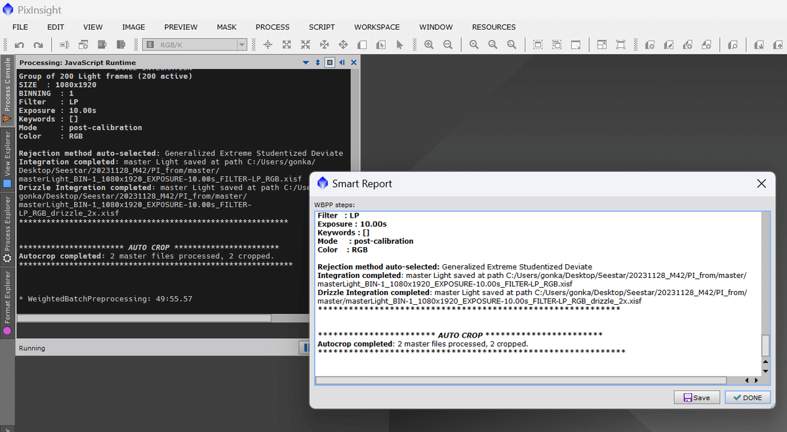Switch to Process Explorer side tab
This screenshot has height=432, width=787.
7,229
